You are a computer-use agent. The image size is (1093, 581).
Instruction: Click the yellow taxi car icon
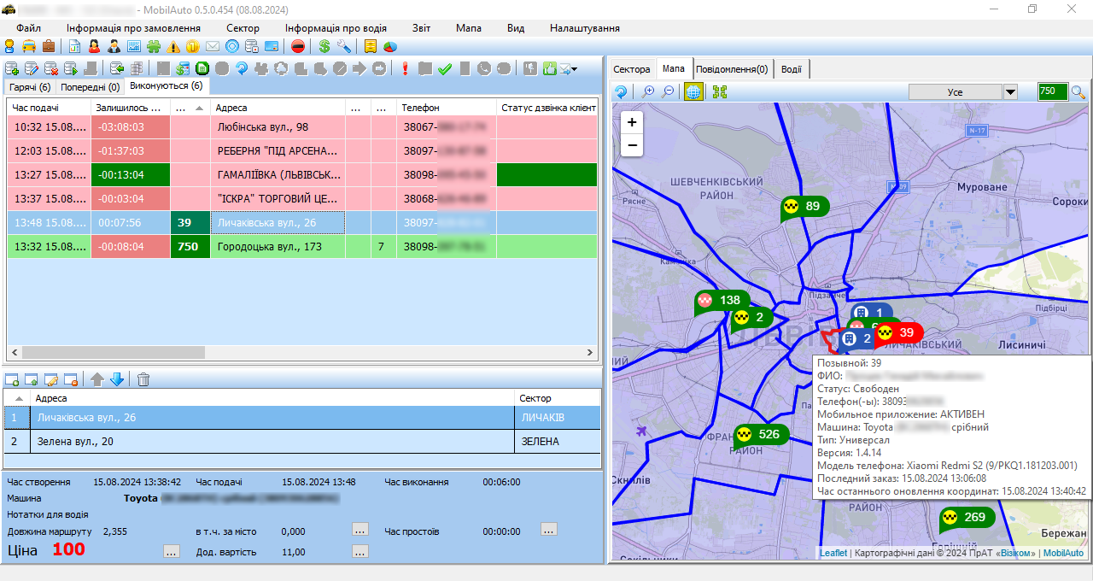point(29,46)
